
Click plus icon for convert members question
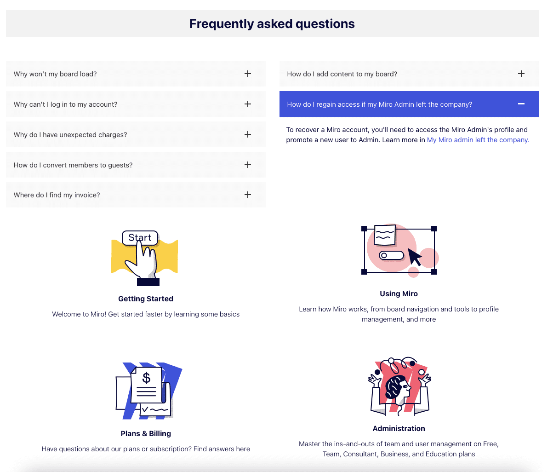click(x=248, y=165)
